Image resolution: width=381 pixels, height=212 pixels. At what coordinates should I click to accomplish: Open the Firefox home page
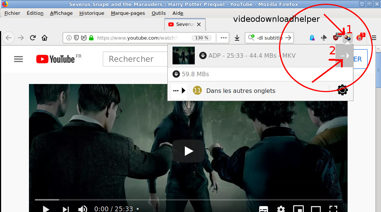pyautogui.click(x=45, y=38)
